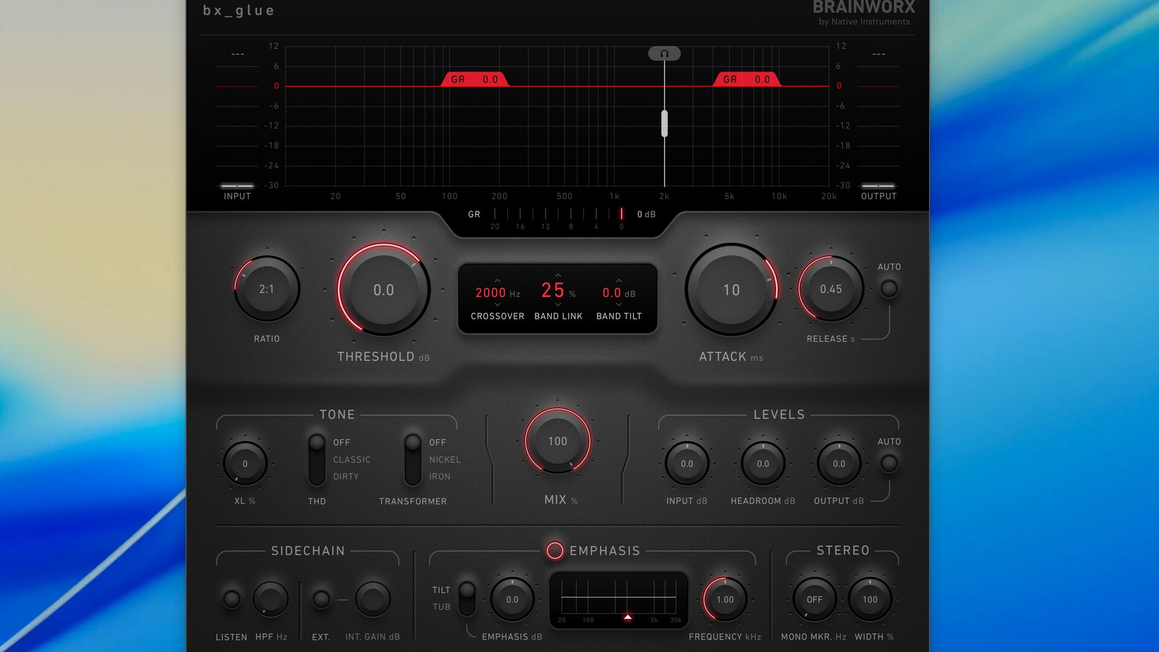Click the crossover line handle in graph

coord(664,124)
